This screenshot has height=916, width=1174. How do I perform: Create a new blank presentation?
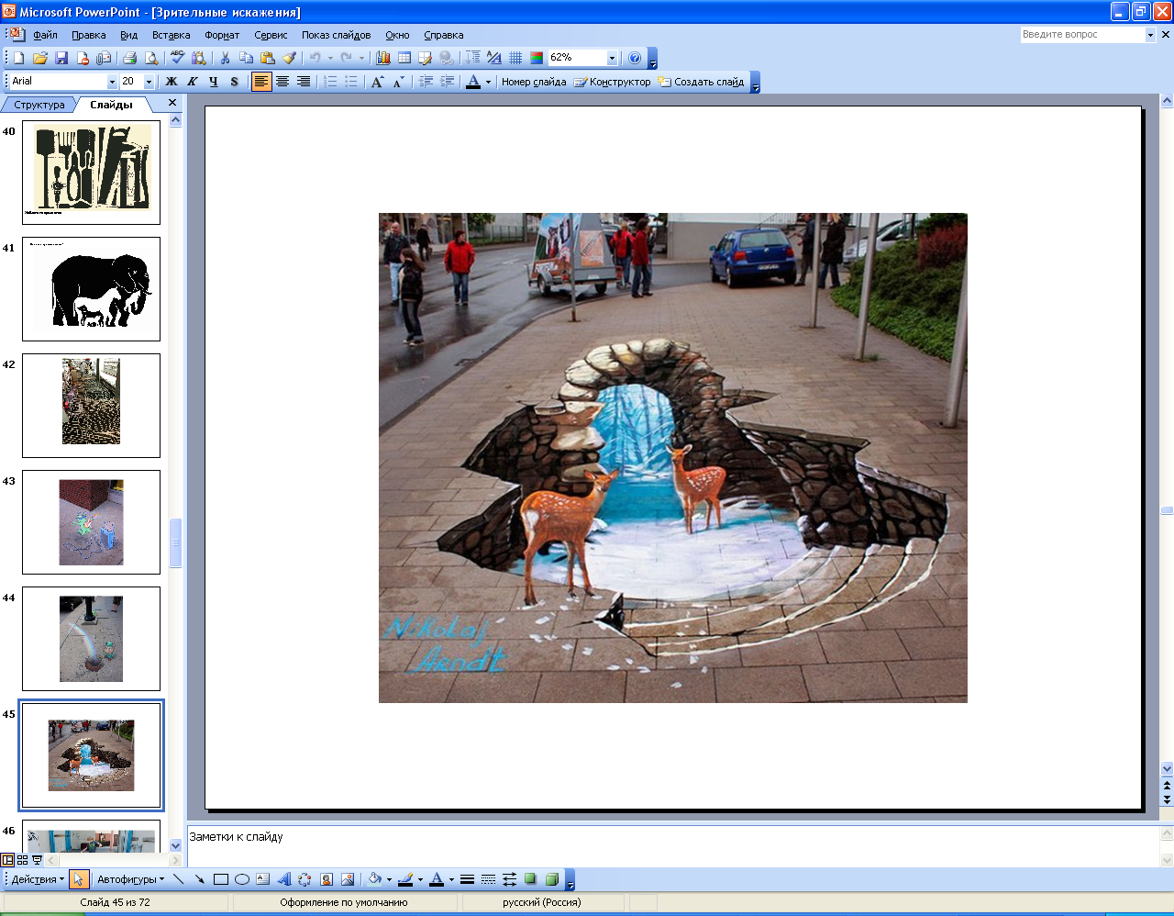click(x=18, y=58)
